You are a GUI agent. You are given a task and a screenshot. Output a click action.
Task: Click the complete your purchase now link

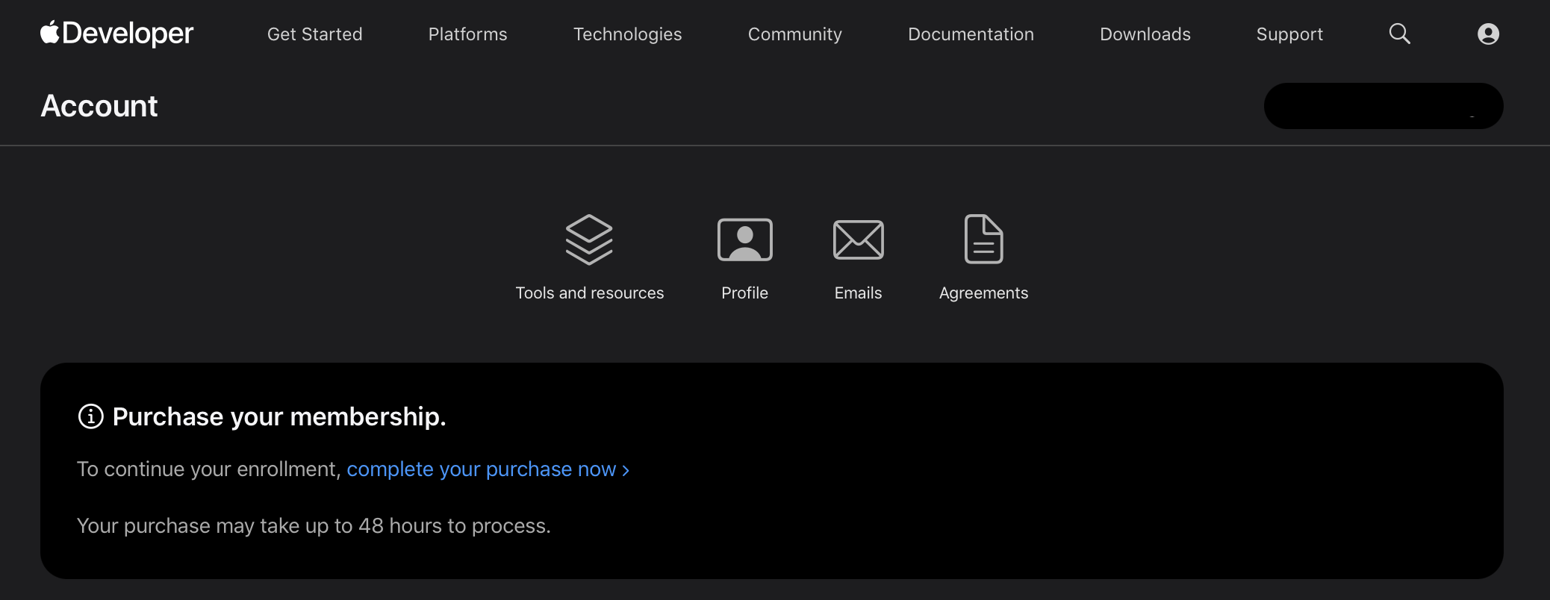[488, 469]
